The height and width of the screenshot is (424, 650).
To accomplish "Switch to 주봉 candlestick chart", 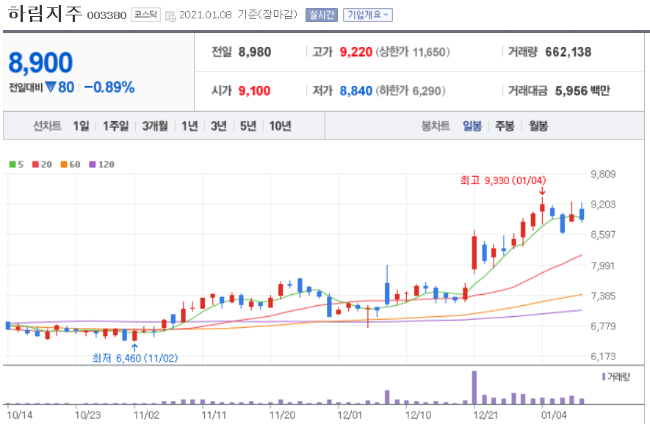I will coord(505,126).
